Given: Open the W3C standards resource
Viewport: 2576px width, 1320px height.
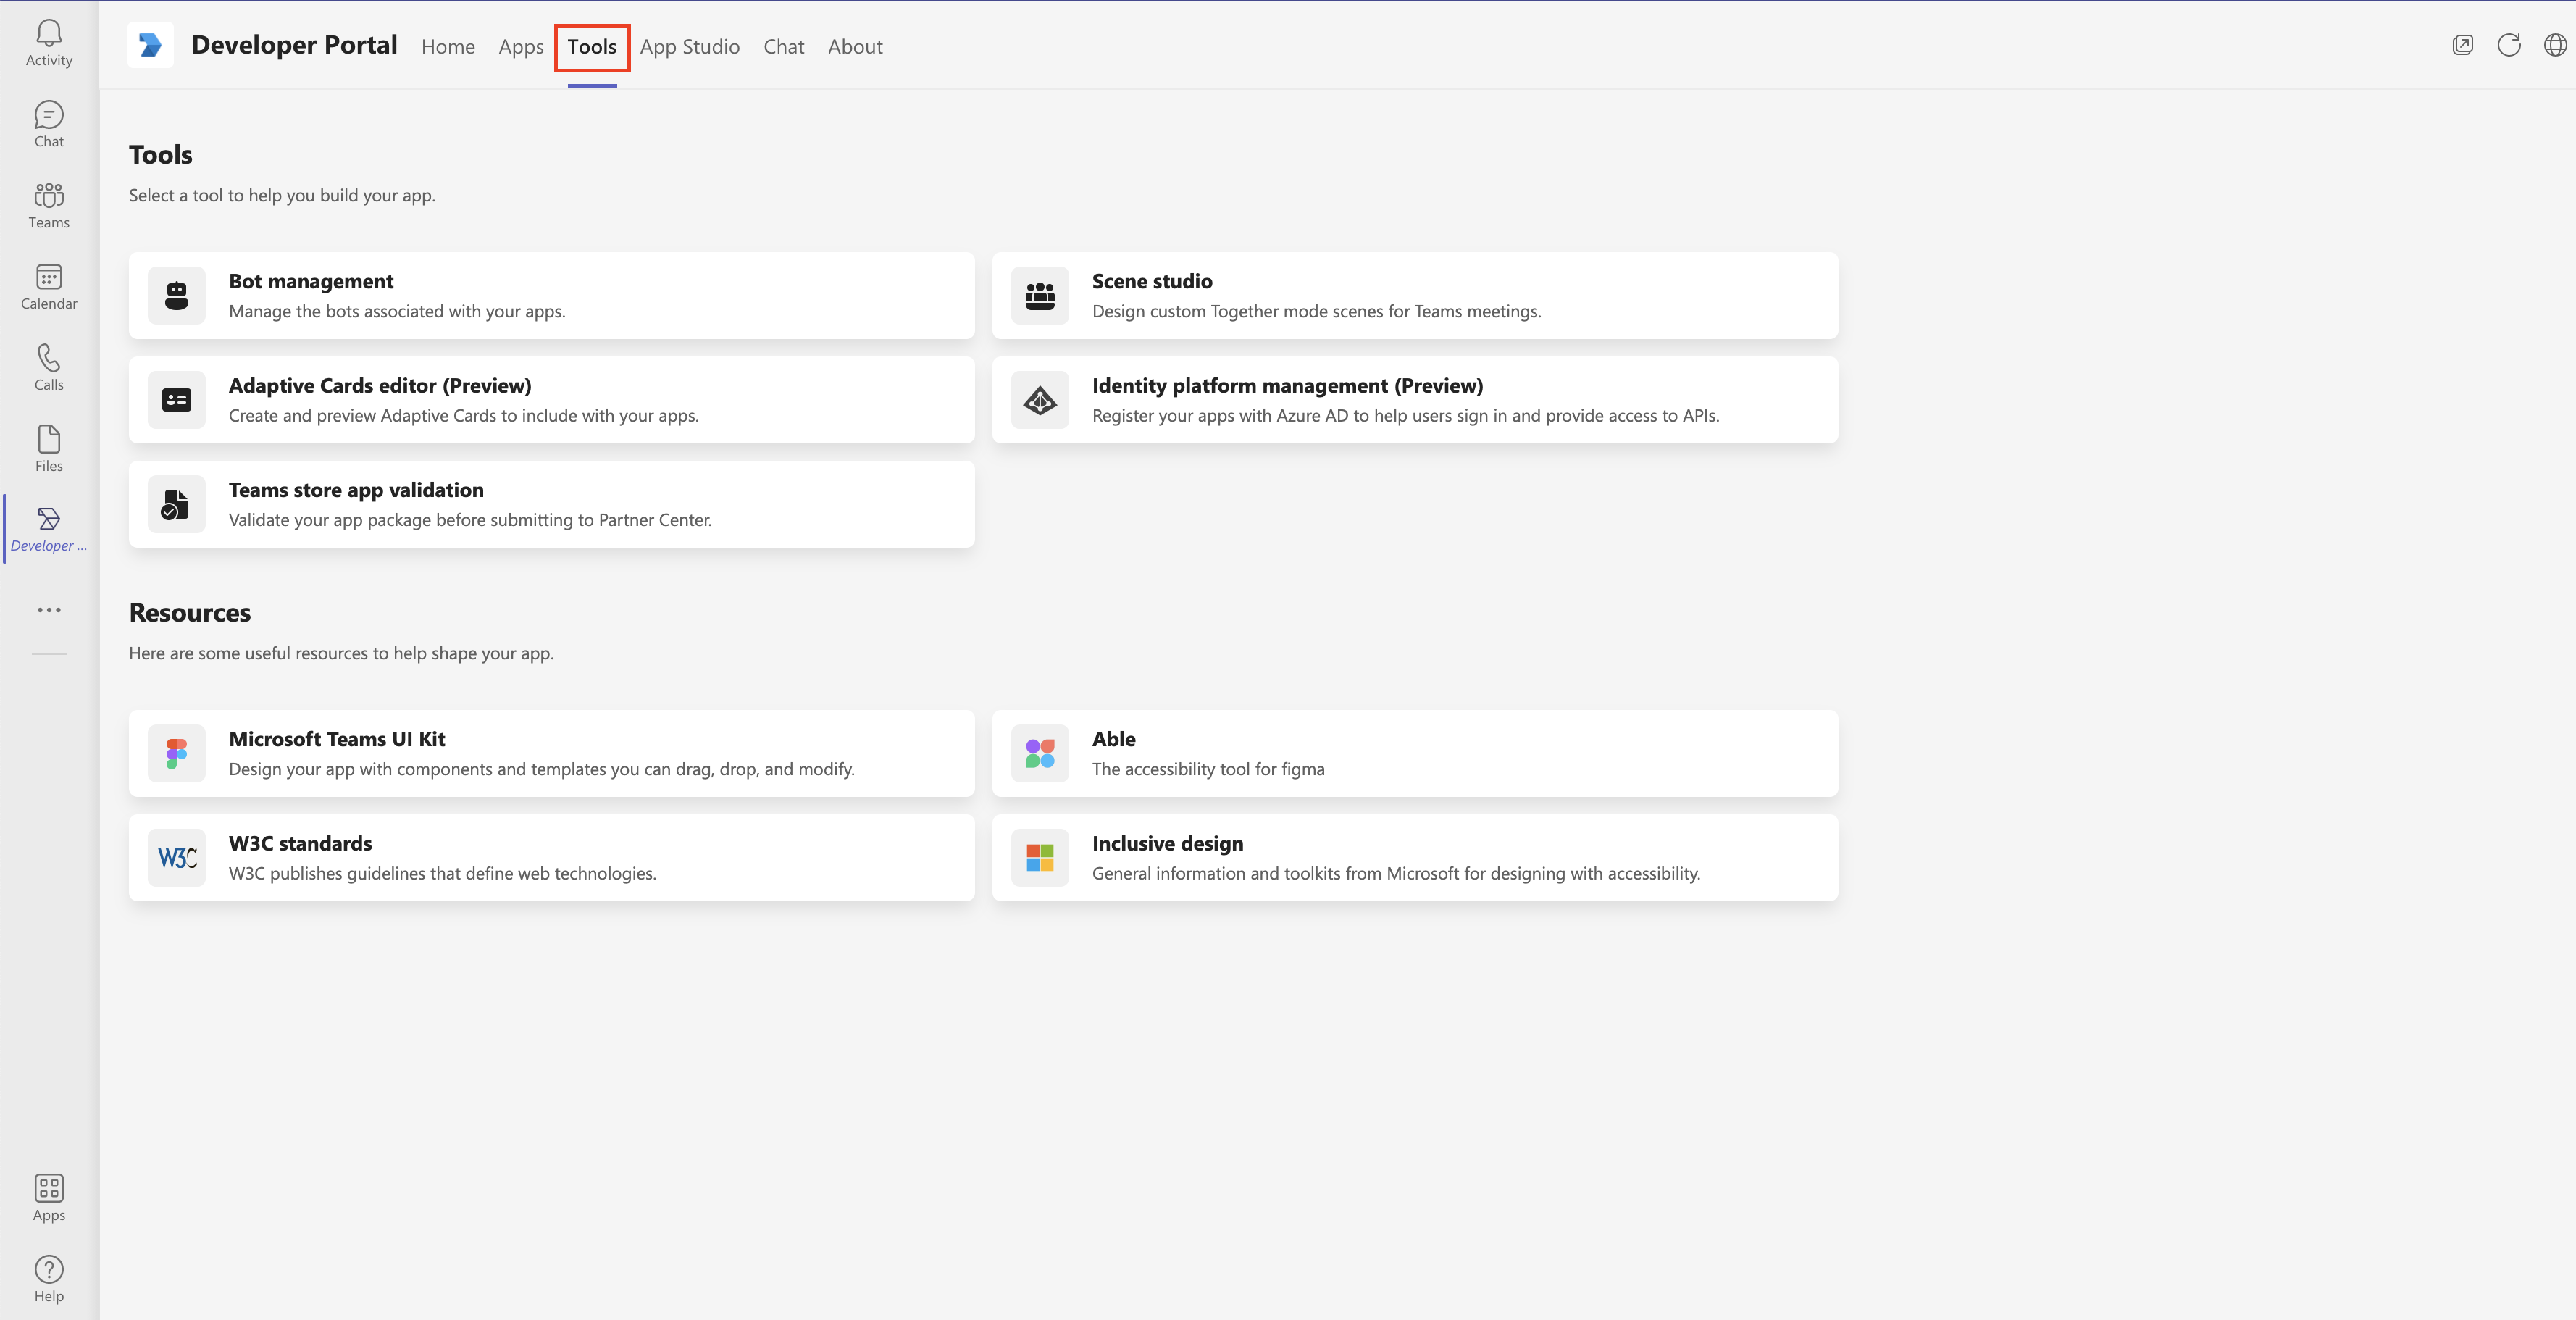Looking at the screenshot, I should (x=300, y=843).
